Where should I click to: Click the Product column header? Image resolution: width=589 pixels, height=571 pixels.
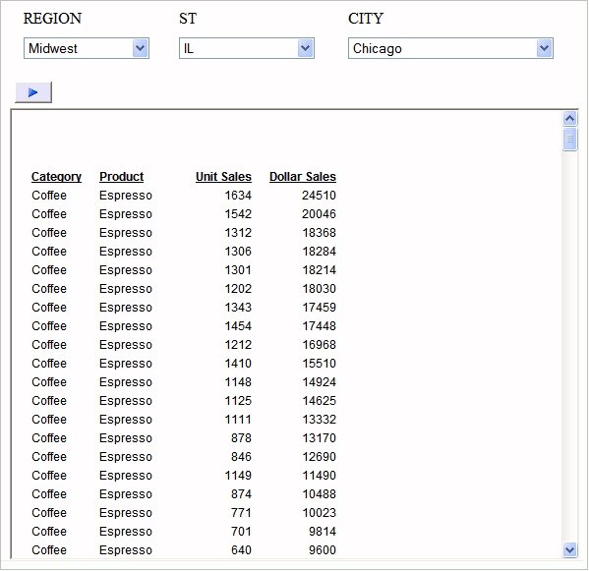pos(121,177)
